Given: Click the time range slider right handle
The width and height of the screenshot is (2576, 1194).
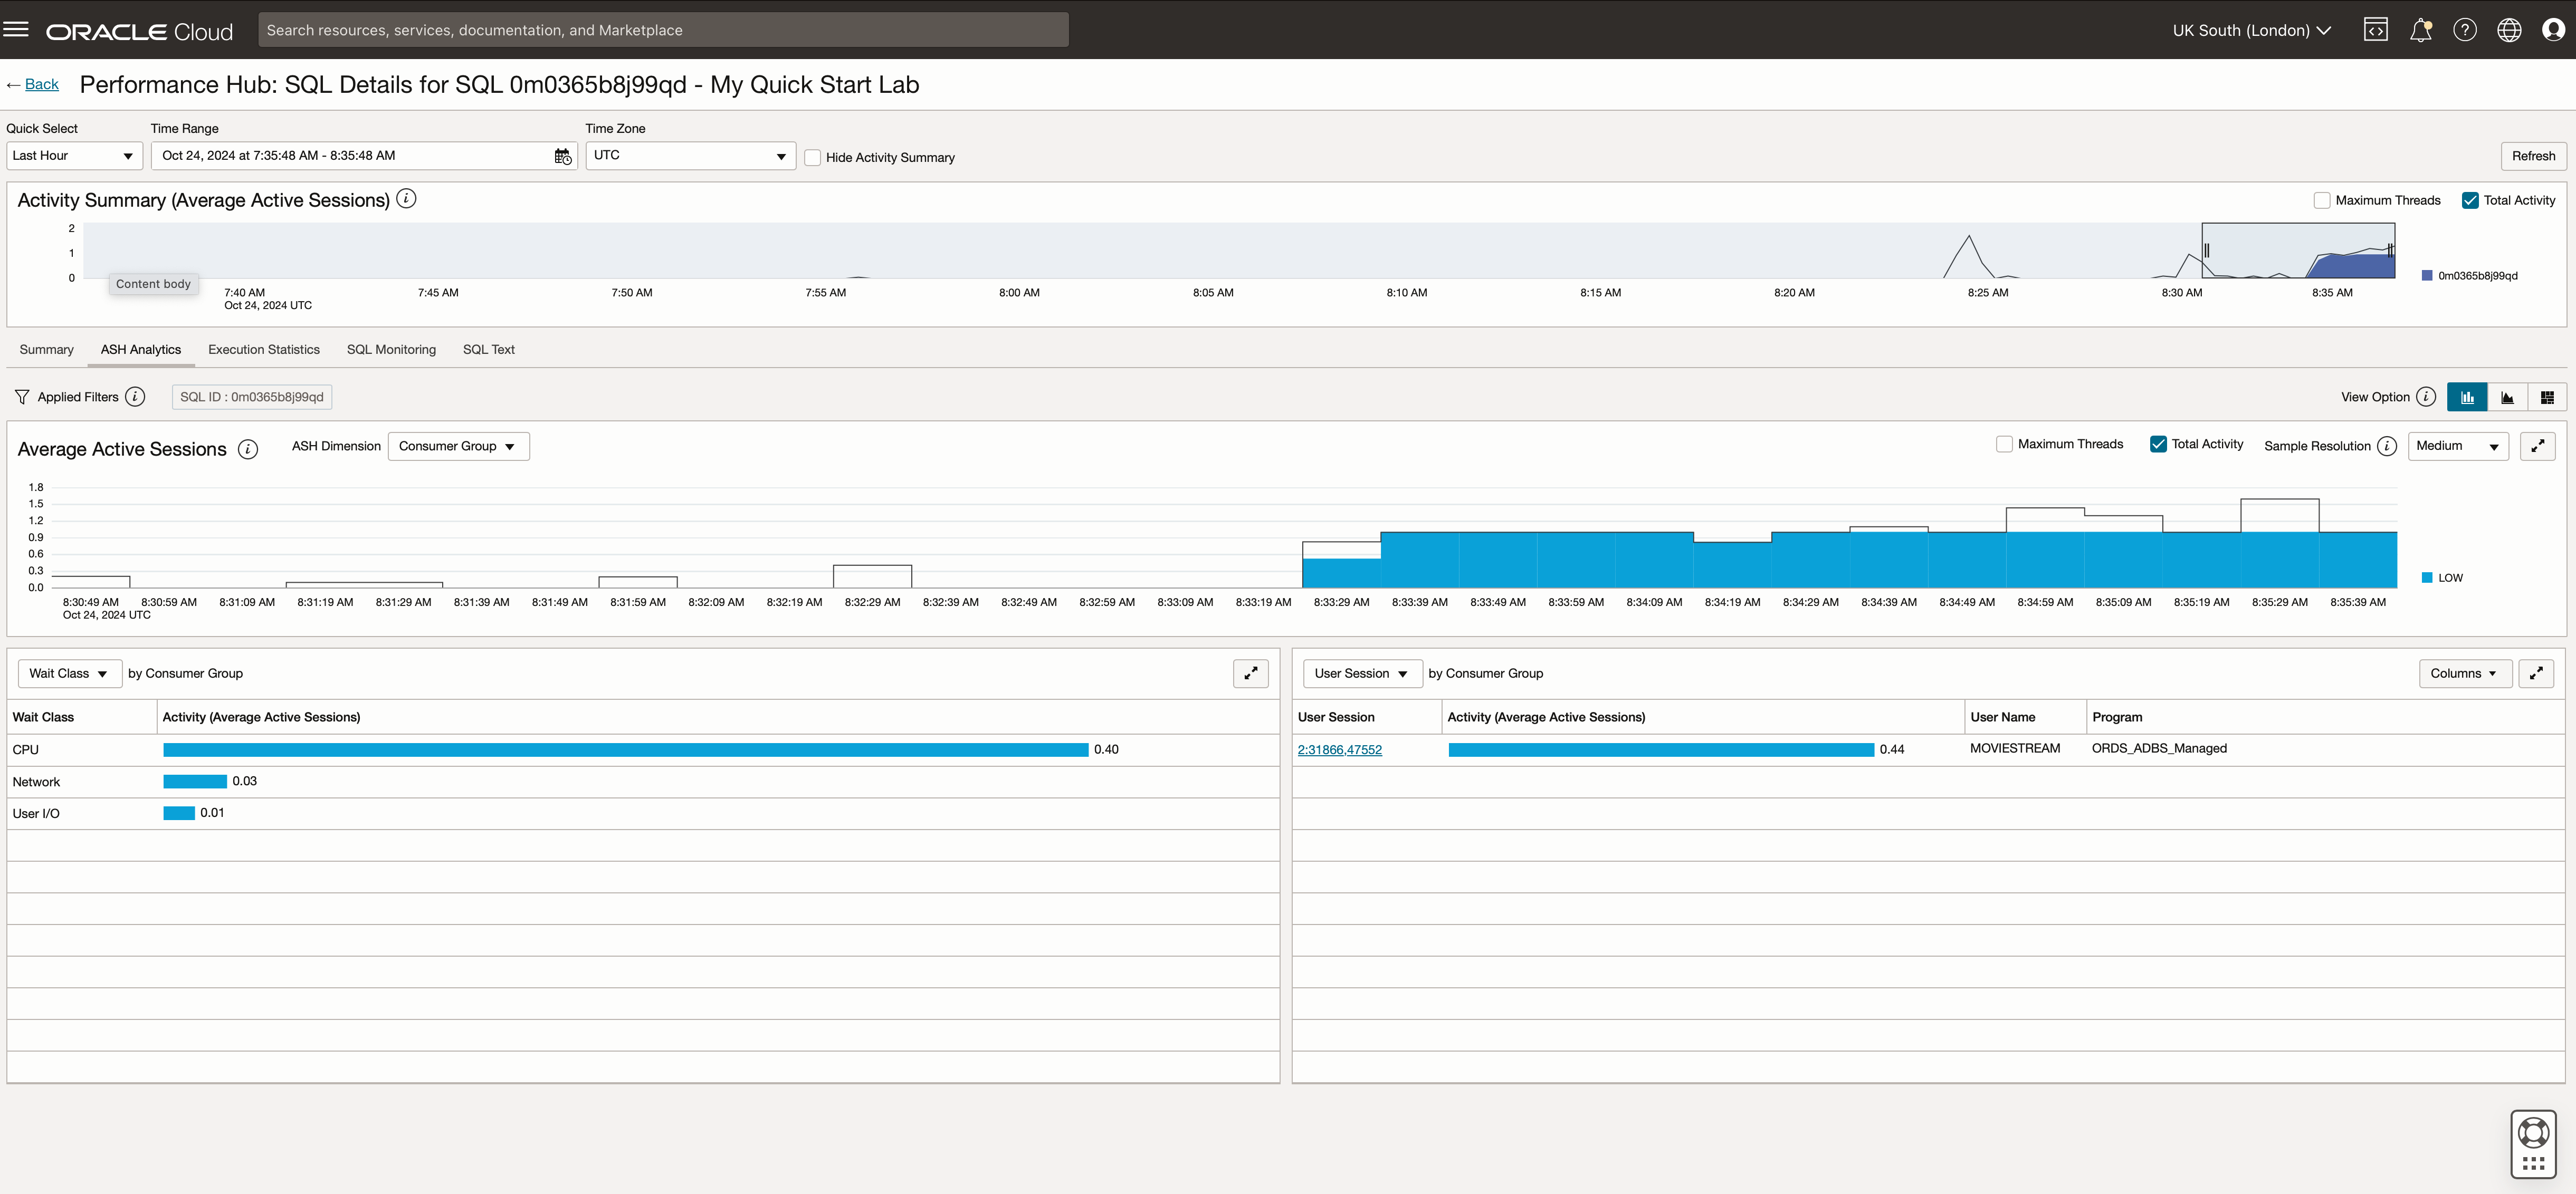Looking at the screenshot, I should (x=2390, y=251).
